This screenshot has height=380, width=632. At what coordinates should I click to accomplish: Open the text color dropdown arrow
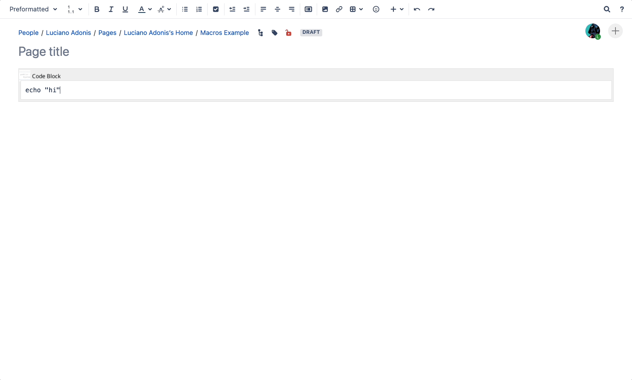[150, 9]
